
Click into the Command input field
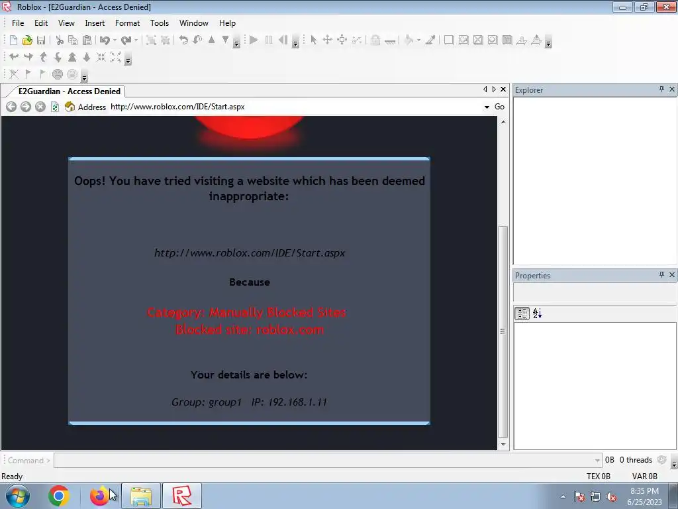(323, 460)
